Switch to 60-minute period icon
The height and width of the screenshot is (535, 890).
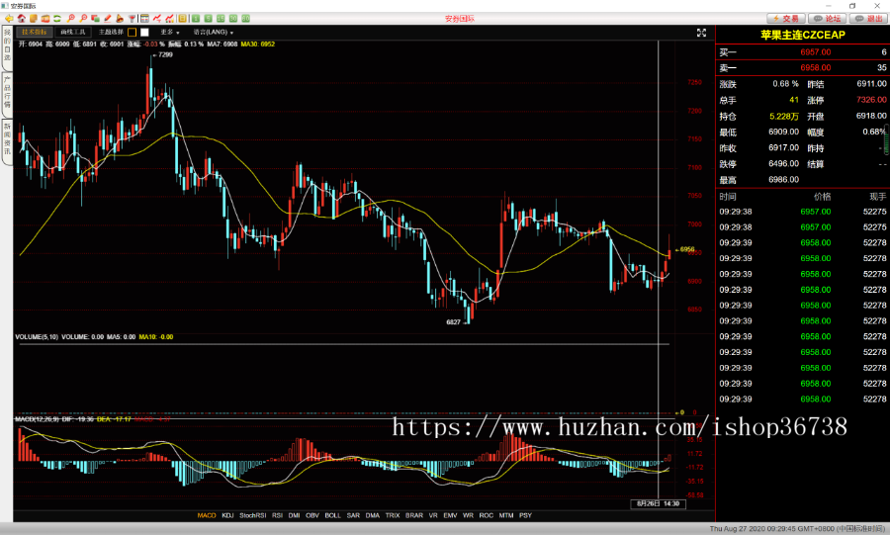pos(246,19)
